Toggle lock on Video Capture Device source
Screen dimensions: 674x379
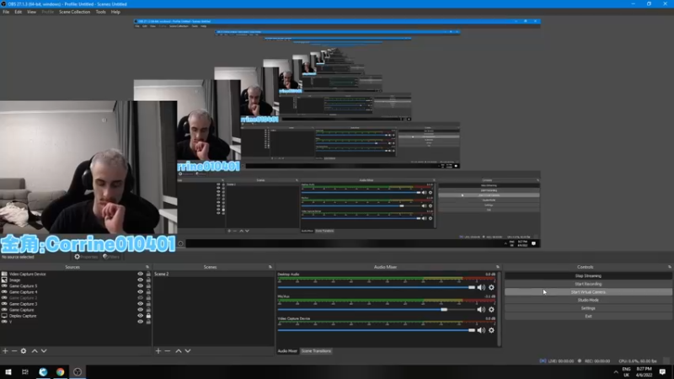coord(148,274)
